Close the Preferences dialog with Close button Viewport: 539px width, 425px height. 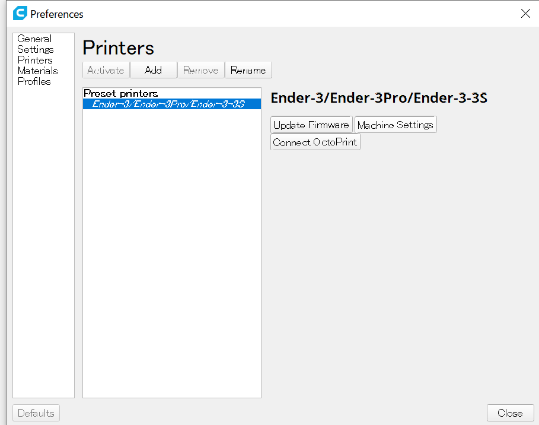pos(510,413)
